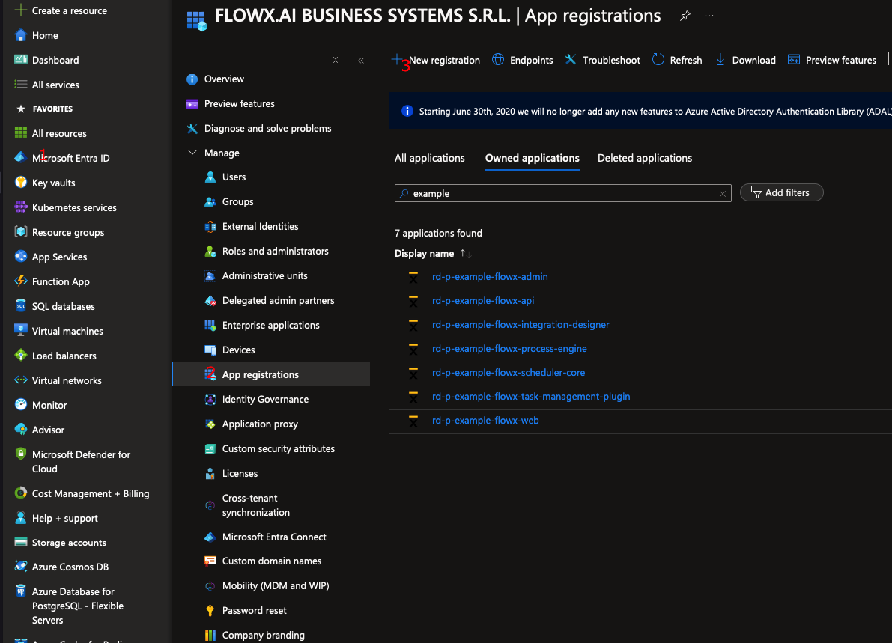The height and width of the screenshot is (643, 892).
Task: Select App registrations menu item
Action: [x=271, y=374]
